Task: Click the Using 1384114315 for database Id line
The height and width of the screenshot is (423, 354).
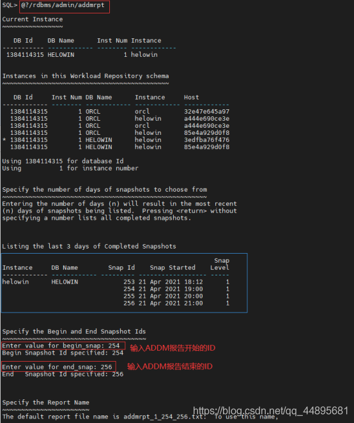Action: point(63,161)
